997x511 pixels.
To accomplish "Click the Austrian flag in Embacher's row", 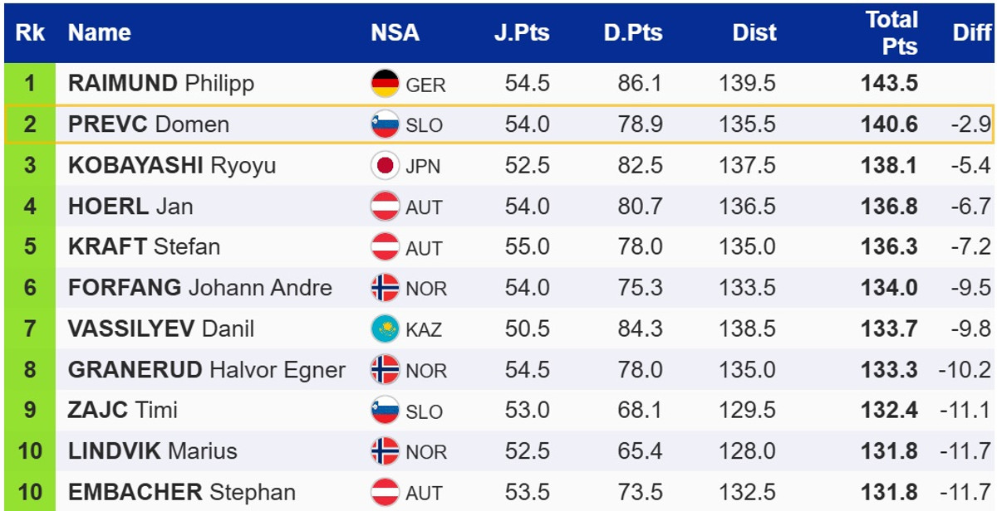I will [386, 492].
